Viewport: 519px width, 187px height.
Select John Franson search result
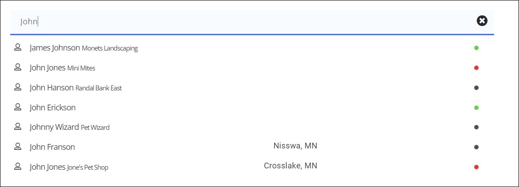tap(52, 147)
